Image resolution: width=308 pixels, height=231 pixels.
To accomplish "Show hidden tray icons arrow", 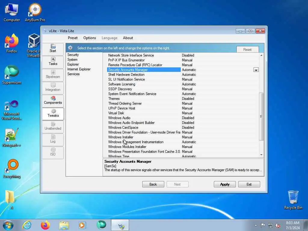I will [x=256, y=226].
